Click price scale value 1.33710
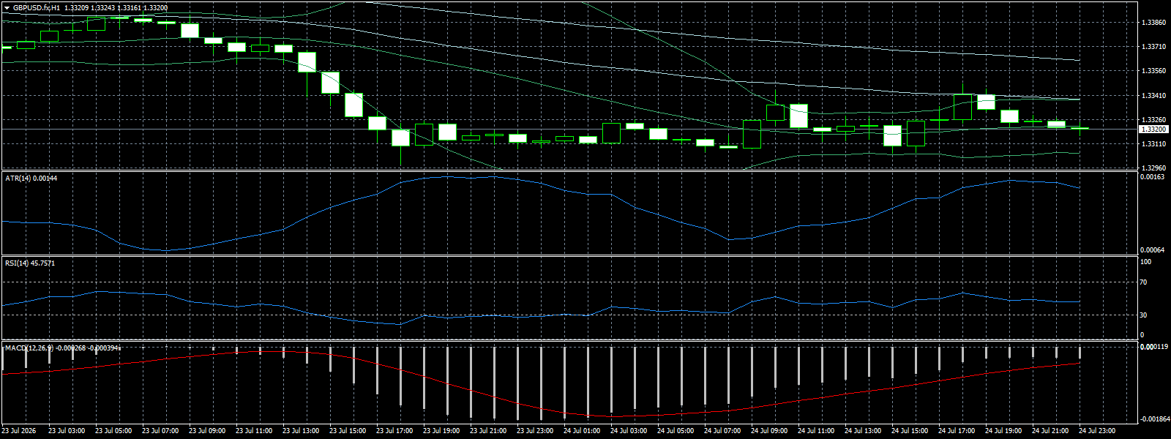1171x439 pixels. (1153, 47)
